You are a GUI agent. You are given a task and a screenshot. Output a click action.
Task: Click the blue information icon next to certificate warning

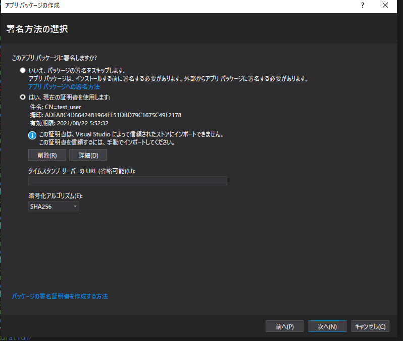click(32, 135)
